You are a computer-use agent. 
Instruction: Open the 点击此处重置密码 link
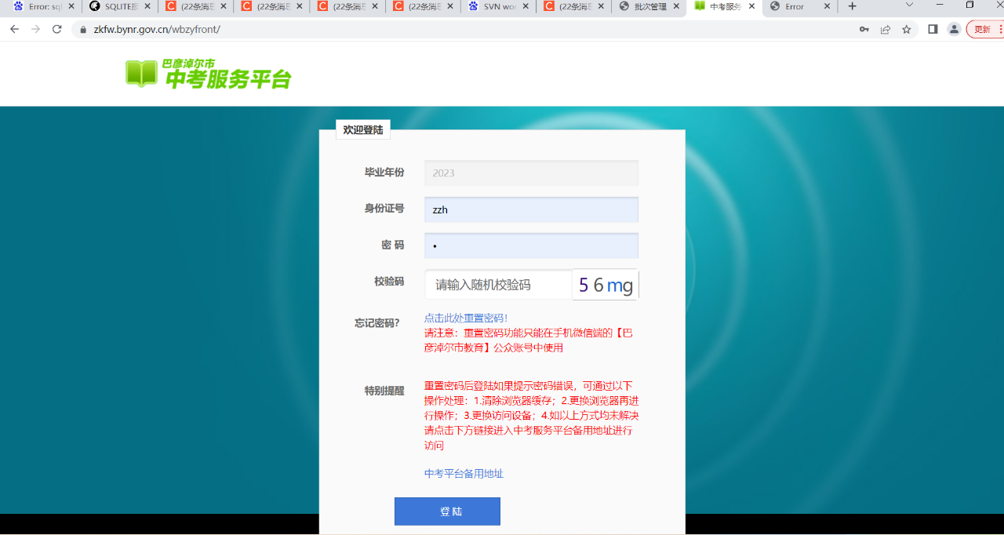click(x=466, y=318)
